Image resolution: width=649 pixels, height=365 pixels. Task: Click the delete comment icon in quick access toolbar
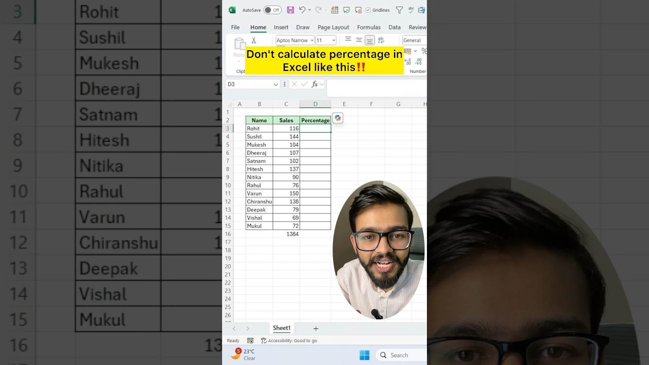click(358, 10)
